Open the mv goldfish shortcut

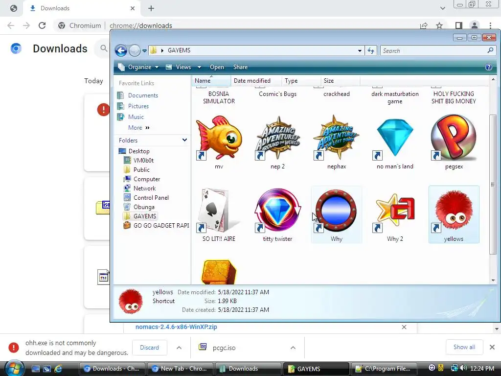click(x=219, y=138)
